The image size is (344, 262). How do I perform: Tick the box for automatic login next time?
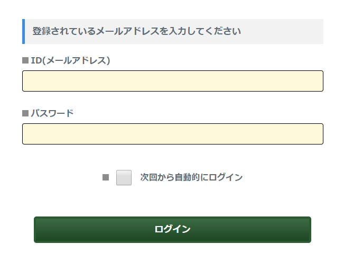[x=124, y=178]
